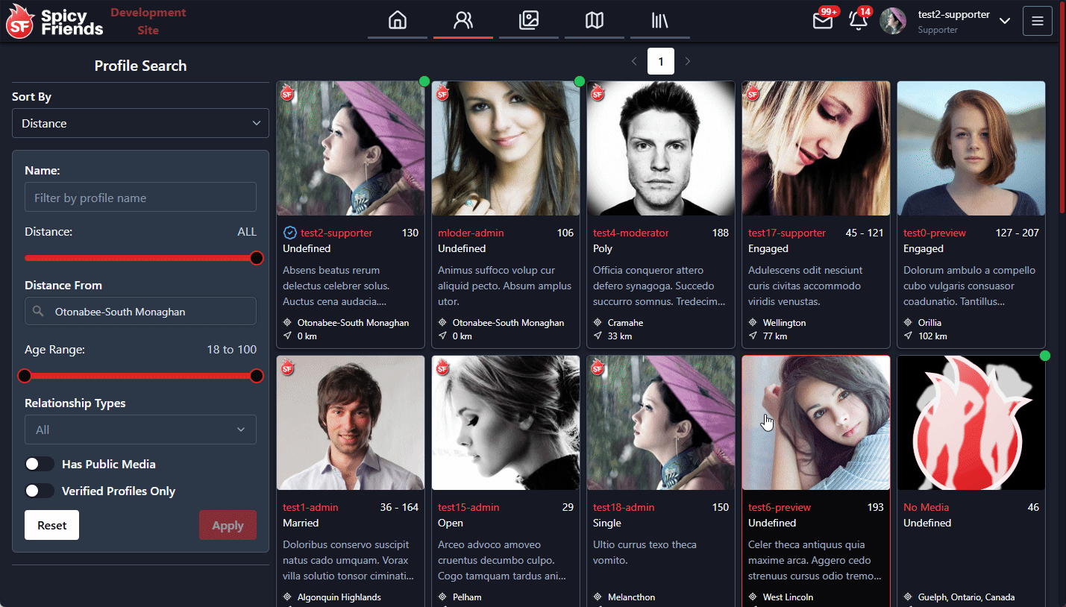Expand the test2-supporter account menu chevron

coord(1004,21)
